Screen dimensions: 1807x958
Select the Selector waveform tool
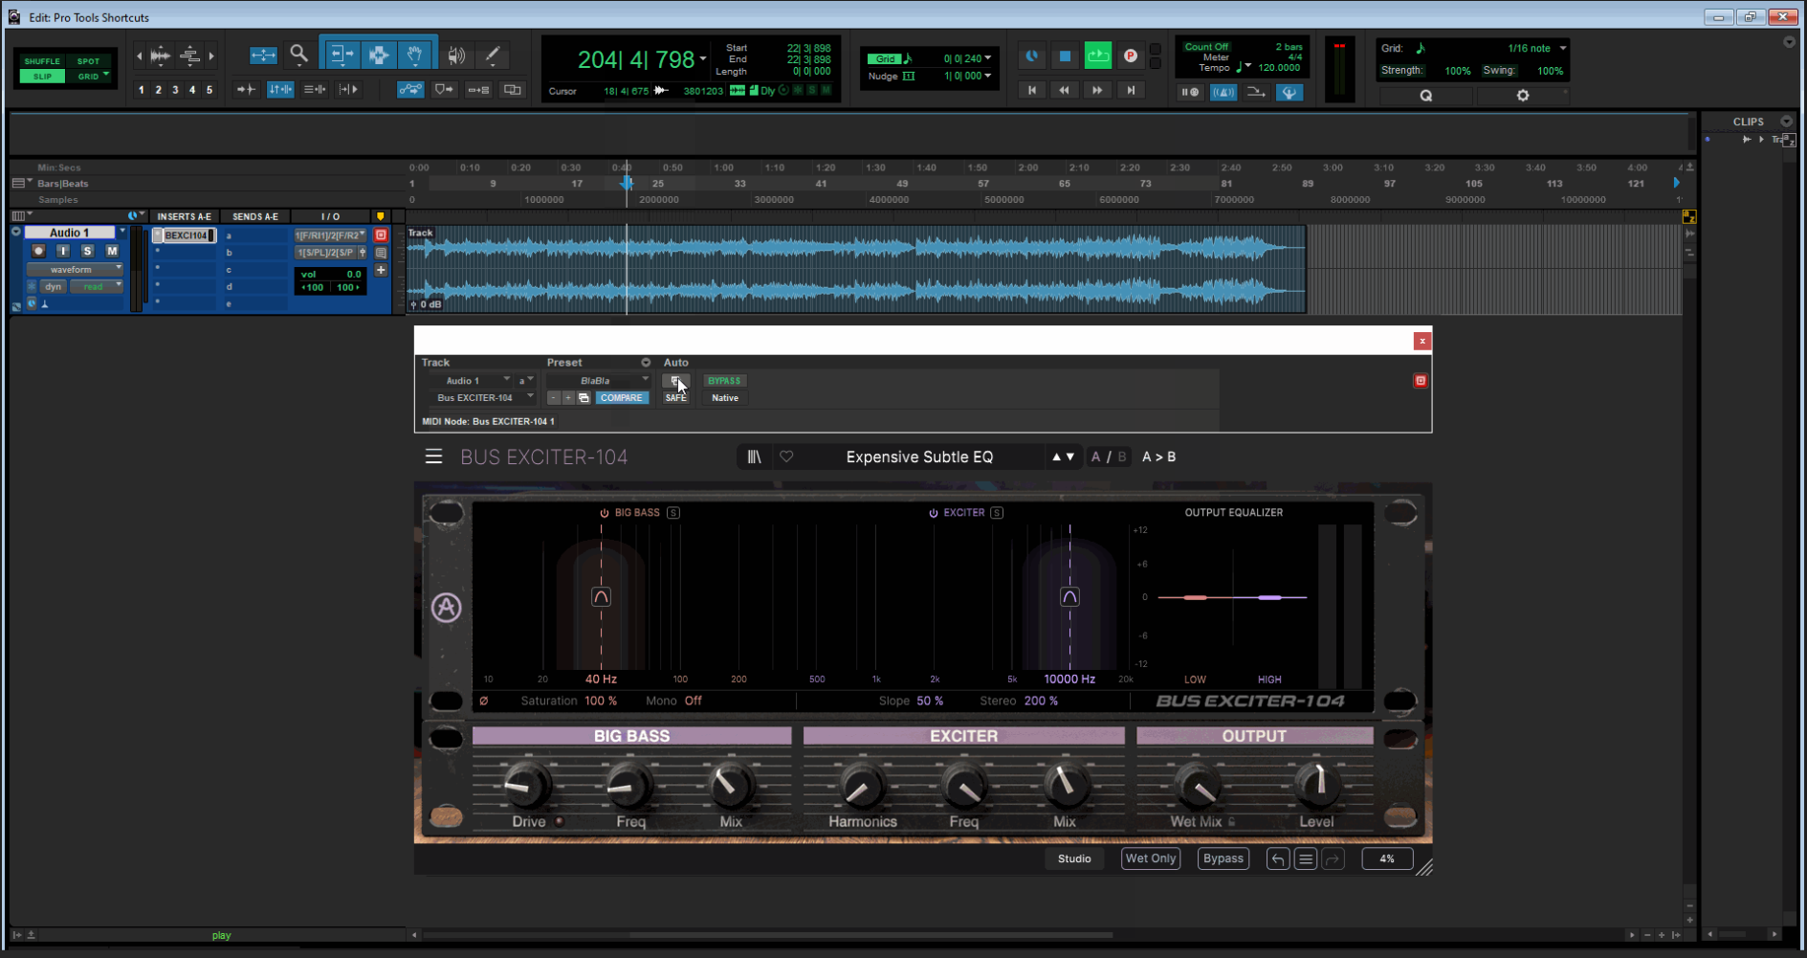379,55
